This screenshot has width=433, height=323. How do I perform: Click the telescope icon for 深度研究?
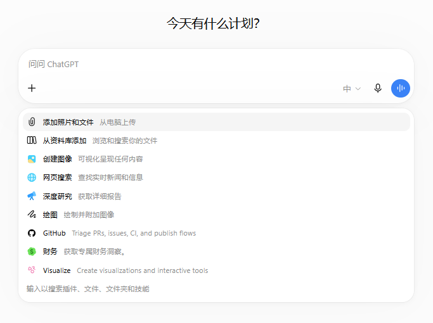[x=32, y=196]
